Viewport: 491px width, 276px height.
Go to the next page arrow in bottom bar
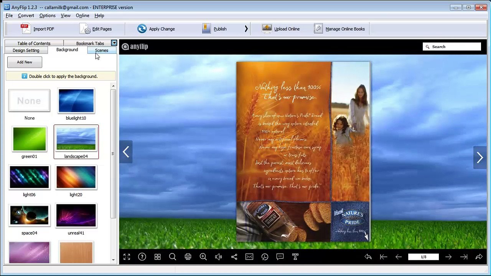click(x=448, y=257)
